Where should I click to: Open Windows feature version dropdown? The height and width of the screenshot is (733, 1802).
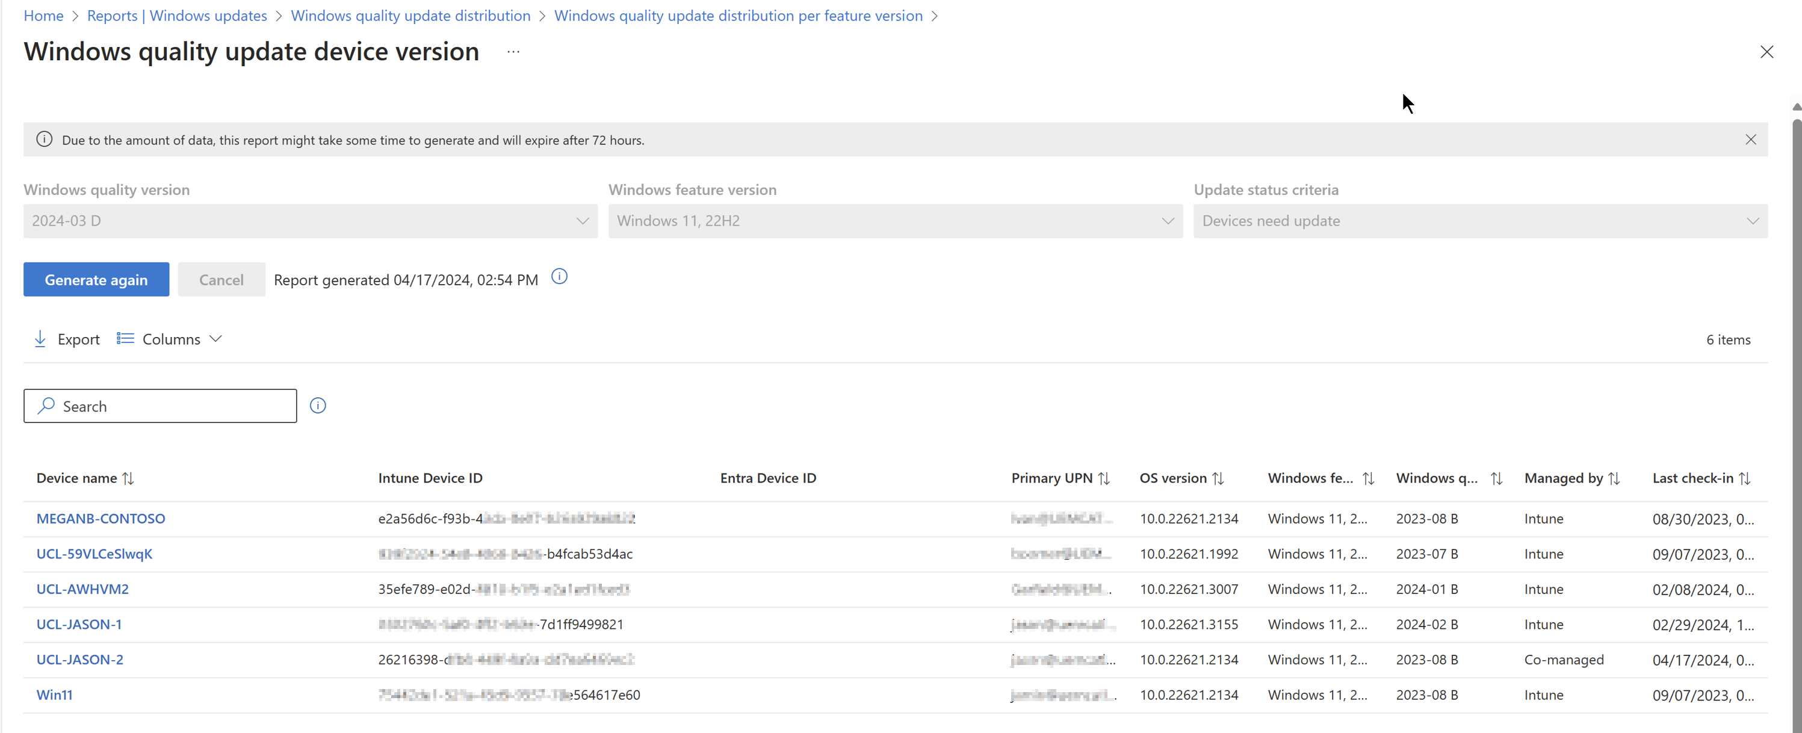[x=895, y=221]
